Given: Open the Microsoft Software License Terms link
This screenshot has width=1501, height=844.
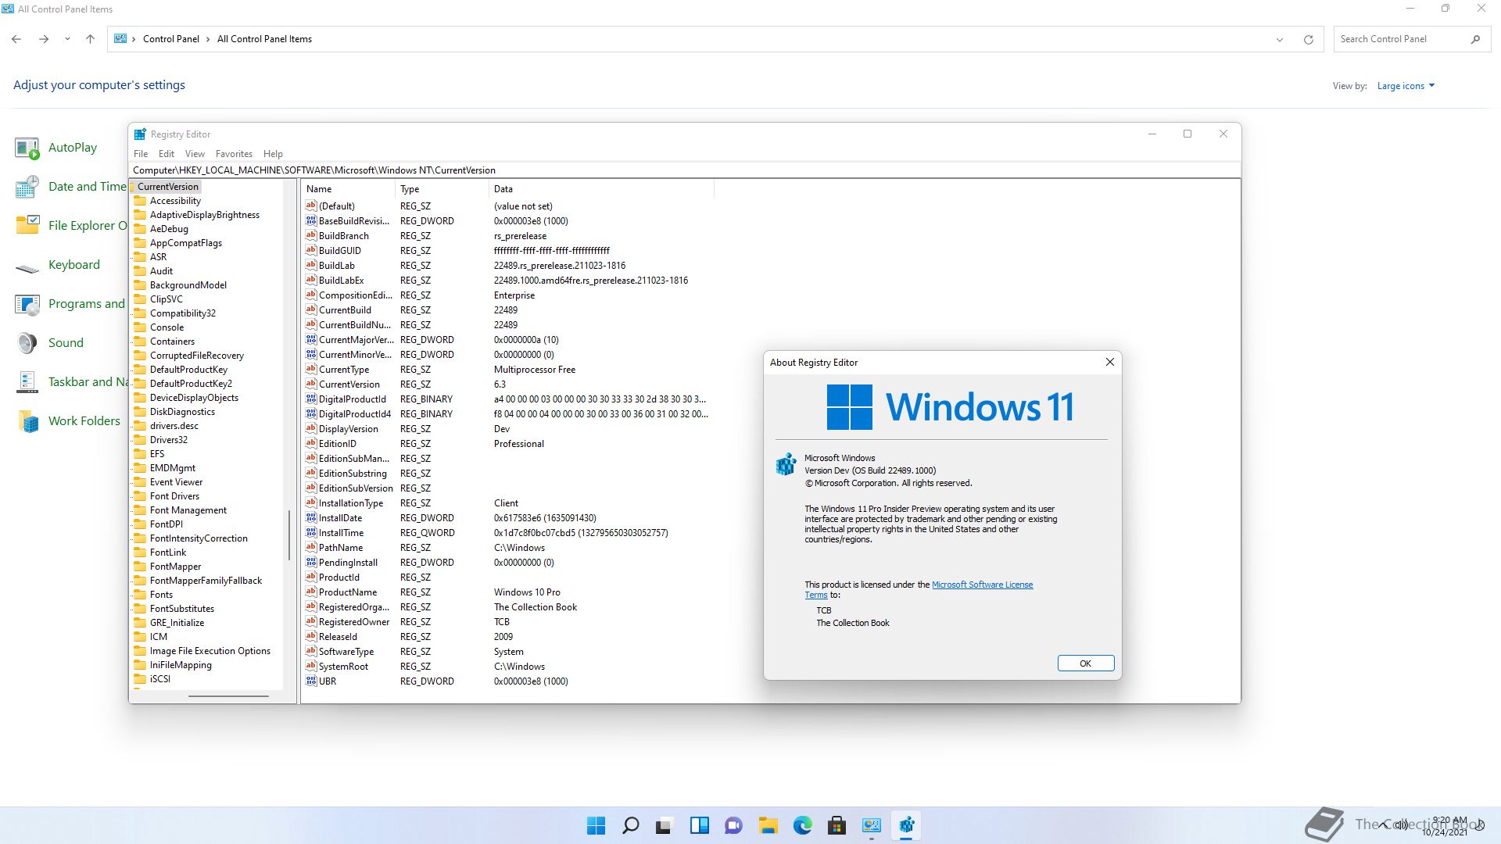Looking at the screenshot, I should (x=982, y=585).
